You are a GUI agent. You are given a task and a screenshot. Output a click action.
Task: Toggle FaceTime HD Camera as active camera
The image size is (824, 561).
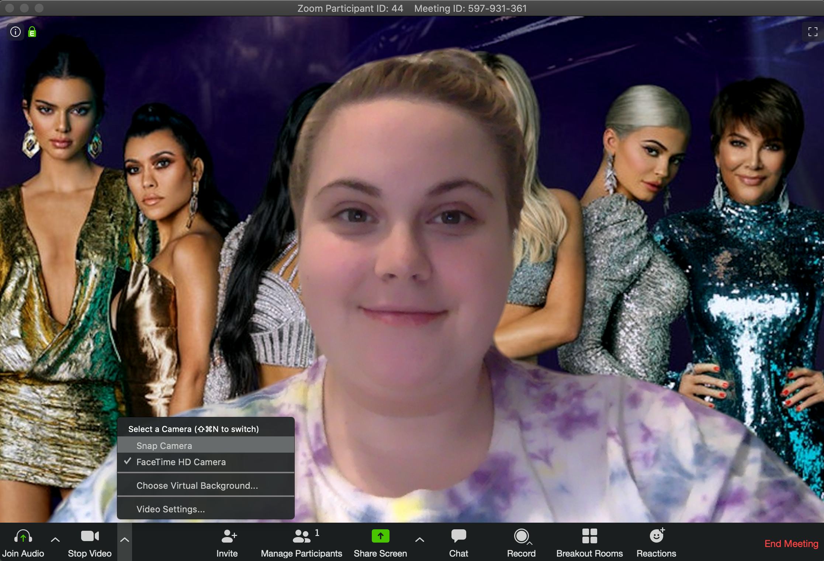click(181, 462)
